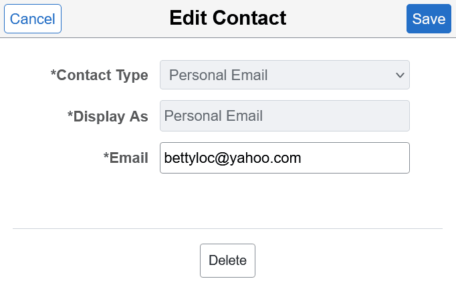Click the asterisk before Email
Screen dimensions: 456x283
point(106,155)
